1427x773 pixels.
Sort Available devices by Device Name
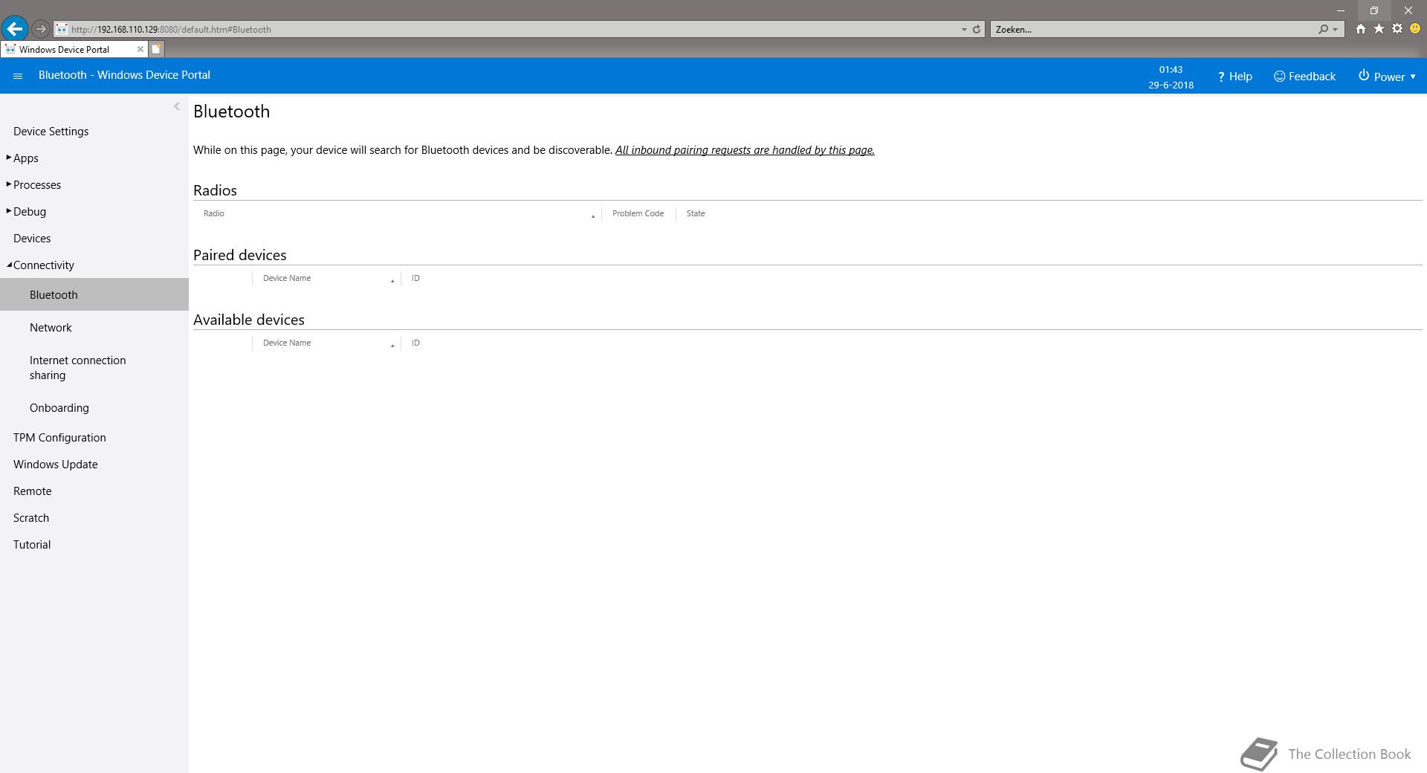click(326, 343)
